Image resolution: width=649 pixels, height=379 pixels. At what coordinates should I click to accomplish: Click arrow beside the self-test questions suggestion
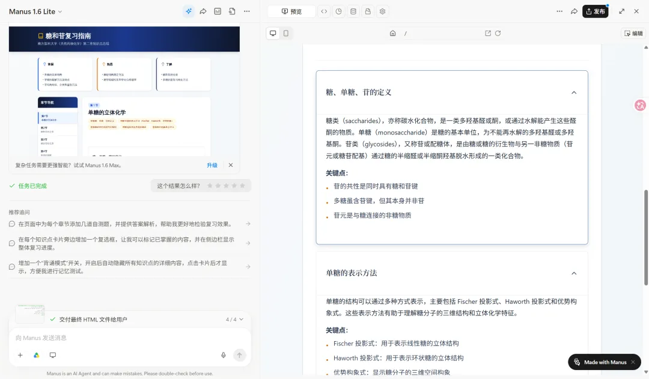[x=248, y=224]
